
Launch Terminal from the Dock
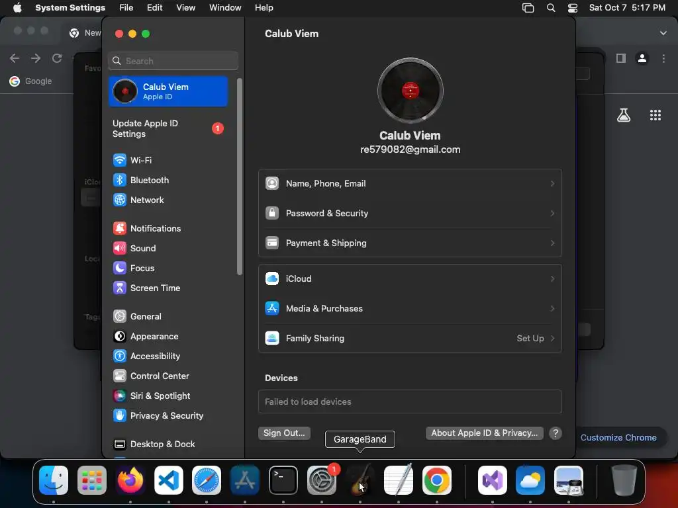pyautogui.click(x=283, y=480)
